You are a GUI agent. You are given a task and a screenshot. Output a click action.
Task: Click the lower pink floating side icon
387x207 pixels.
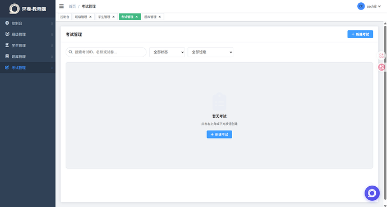[381, 67]
